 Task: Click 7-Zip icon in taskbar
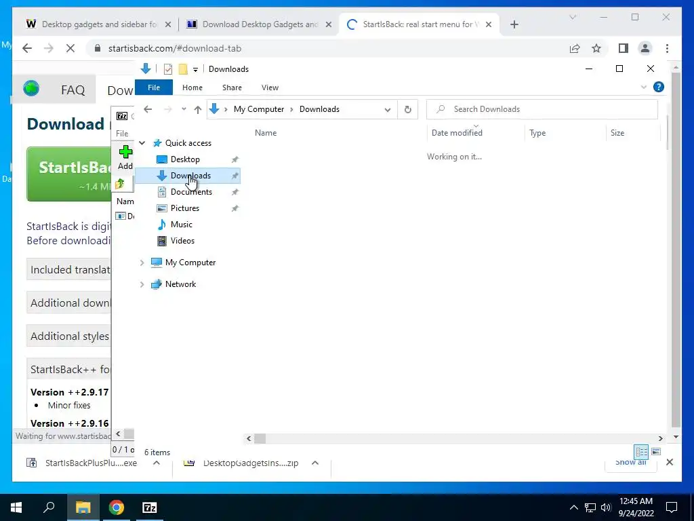(x=150, y=507)
